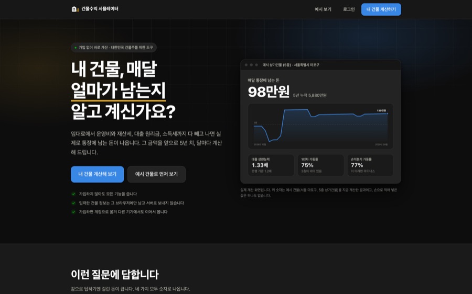472x294 pixels.
Task: Click the check icon beside '가입하지 않아도 모든 기능을 씁니다'
Action: pyautogui.click(x=73, y=194)
